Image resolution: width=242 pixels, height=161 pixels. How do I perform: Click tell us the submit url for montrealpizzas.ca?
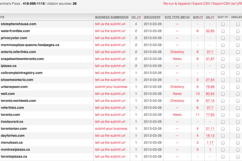click(110, 149)
